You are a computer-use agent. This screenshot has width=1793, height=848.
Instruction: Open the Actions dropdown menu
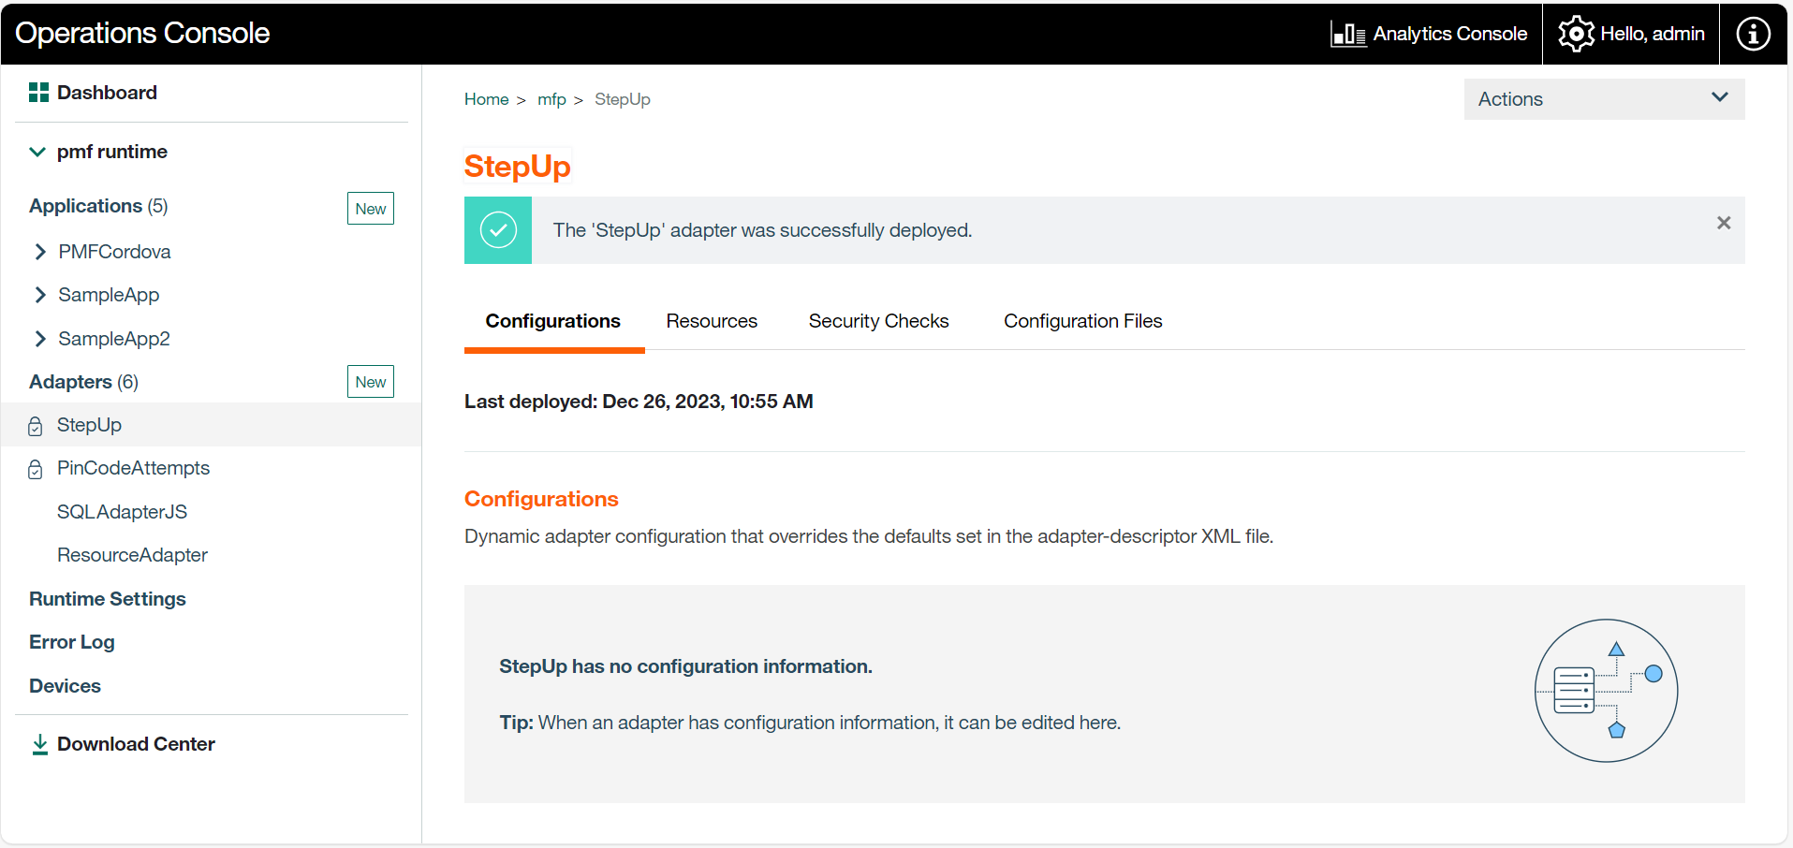[x=1603, y=99]
